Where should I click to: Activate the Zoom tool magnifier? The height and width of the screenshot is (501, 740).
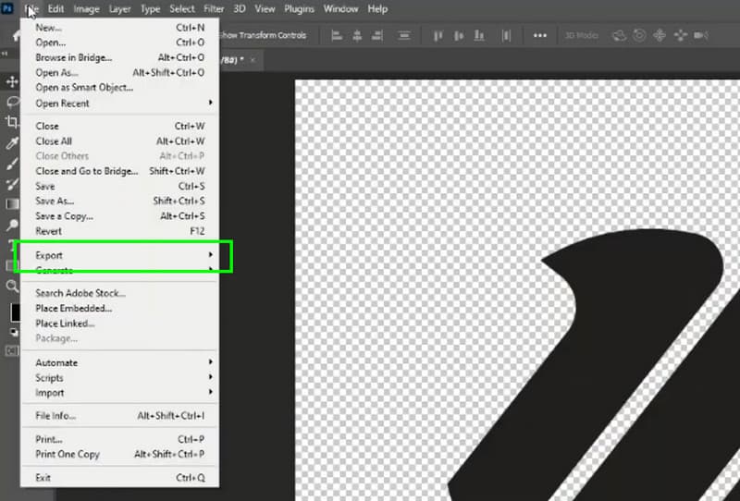12,286
